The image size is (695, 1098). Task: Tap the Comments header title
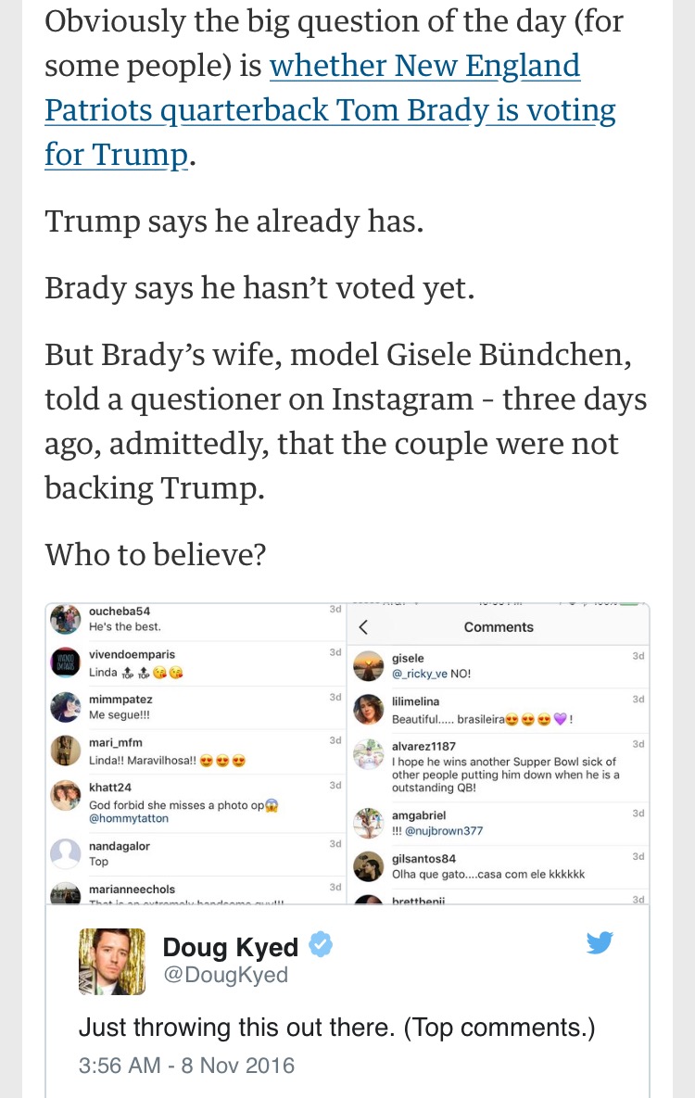coord(499,627)
